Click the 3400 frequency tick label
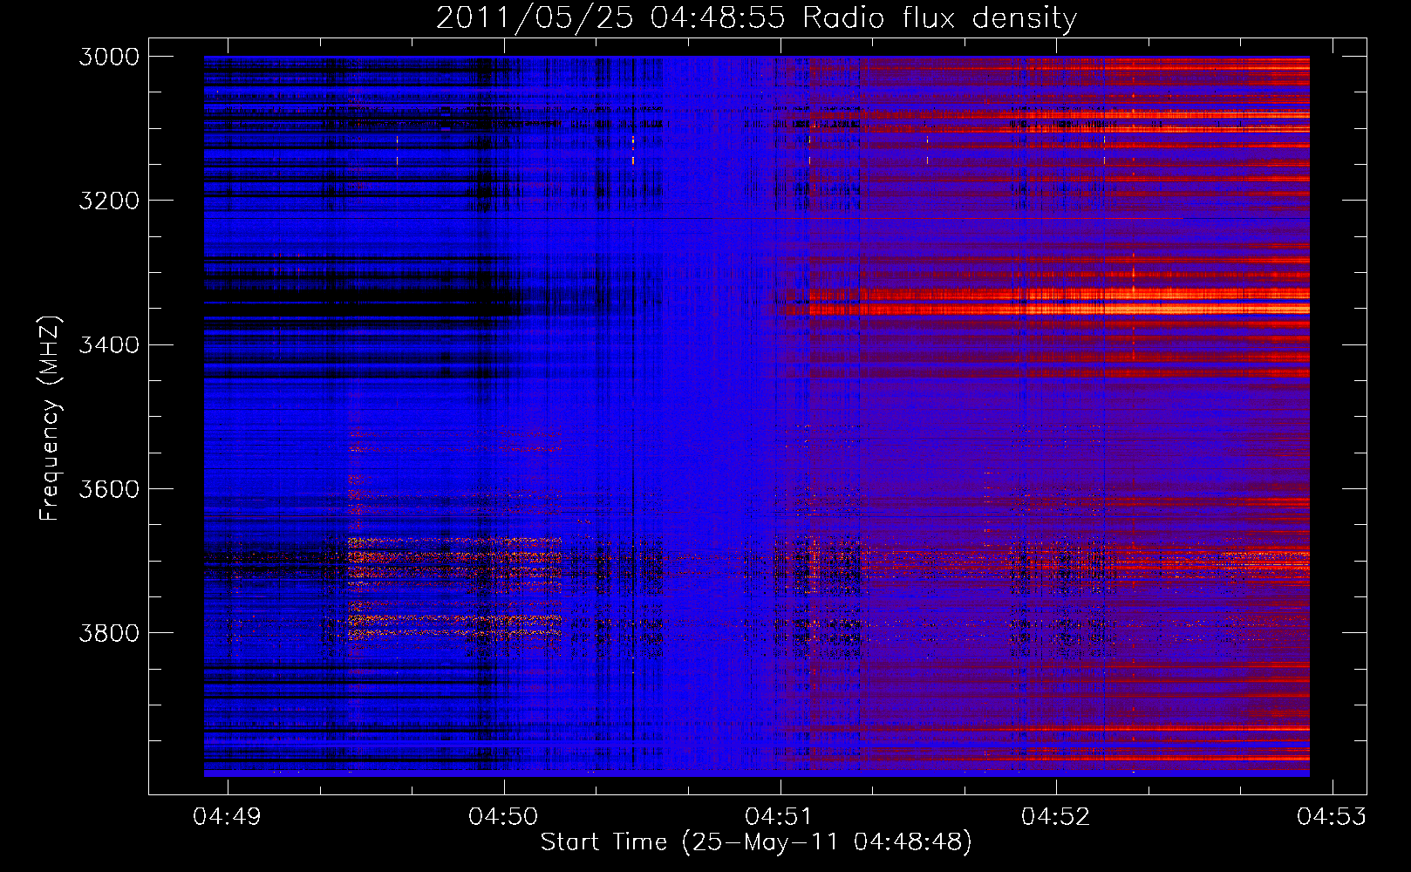 pos(109,344)
